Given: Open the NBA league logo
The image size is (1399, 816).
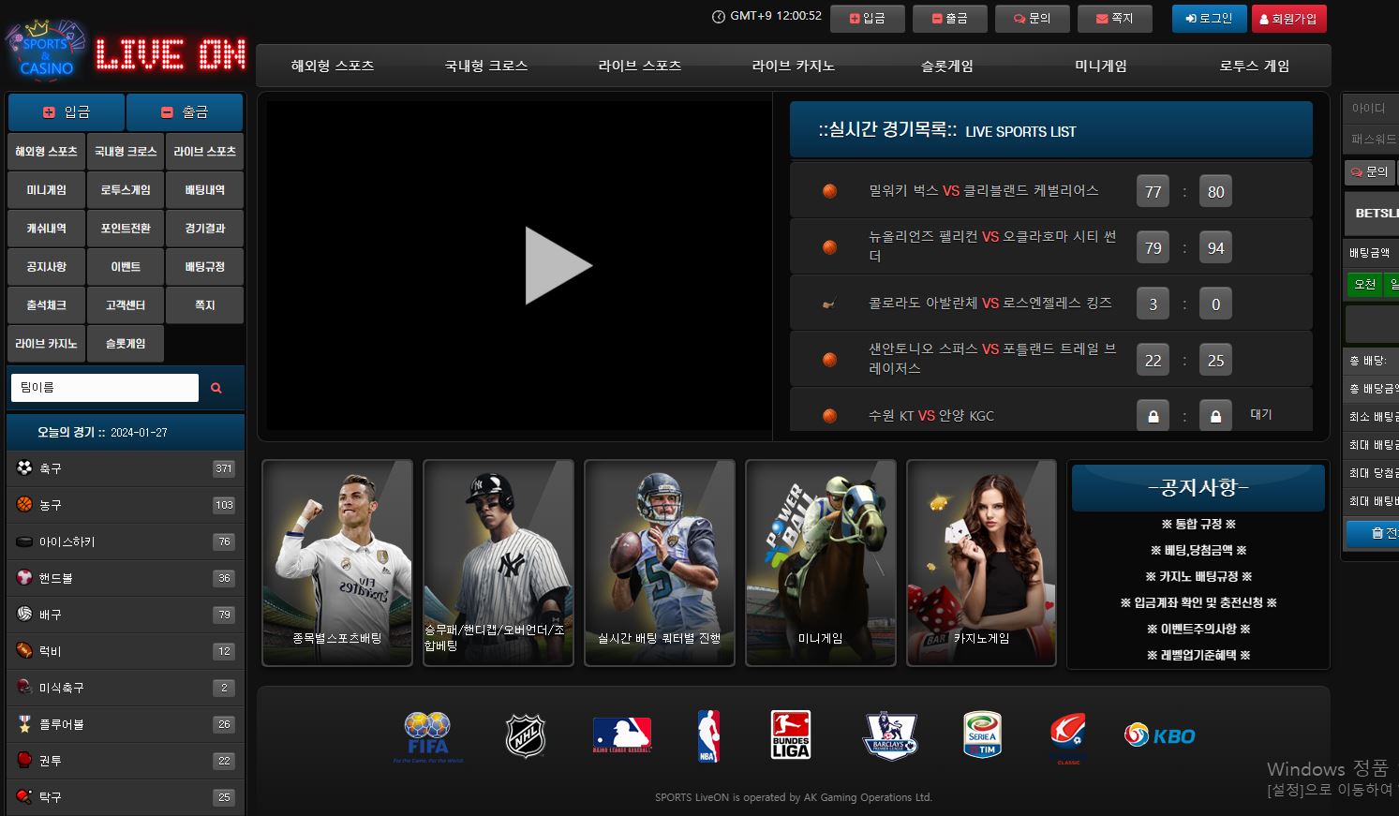Looking at the screenshot, I should (708, 735).
